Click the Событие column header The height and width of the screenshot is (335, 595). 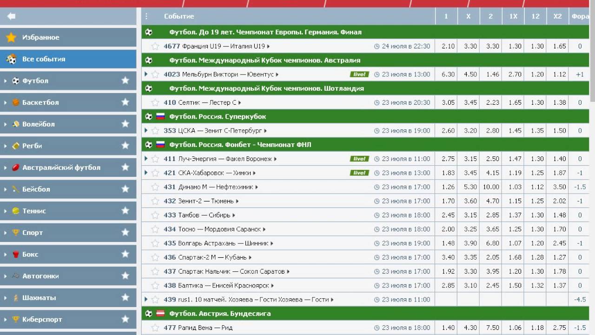pos(179,16)
